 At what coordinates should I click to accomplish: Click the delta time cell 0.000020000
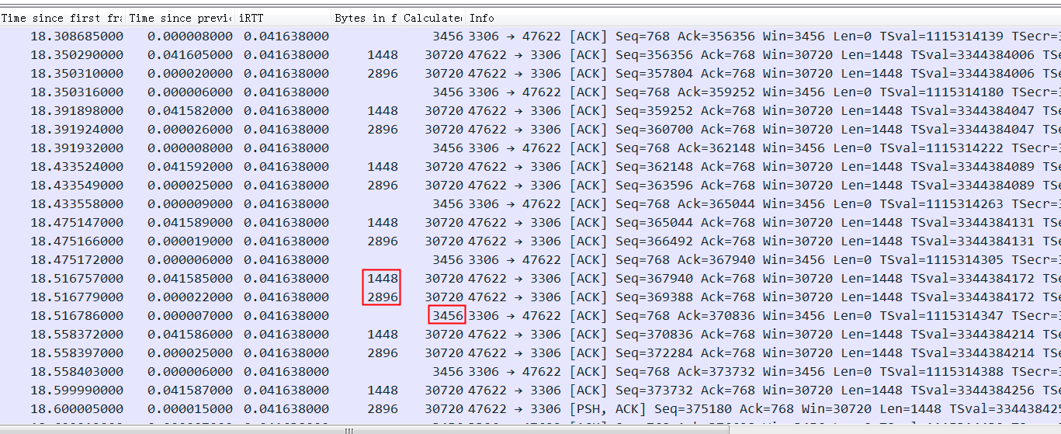tap(190, 74)
